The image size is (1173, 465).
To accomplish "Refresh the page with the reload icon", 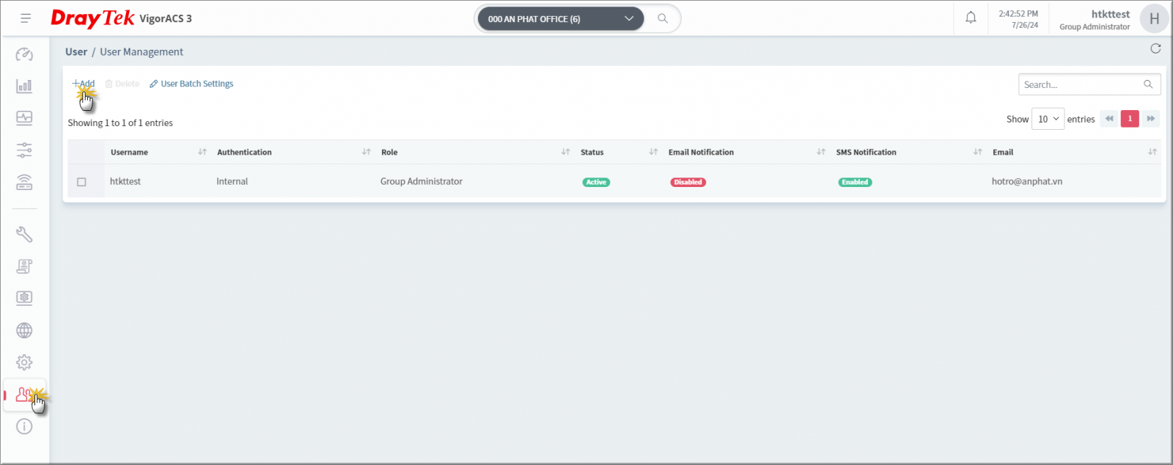I will (1155, 48).
